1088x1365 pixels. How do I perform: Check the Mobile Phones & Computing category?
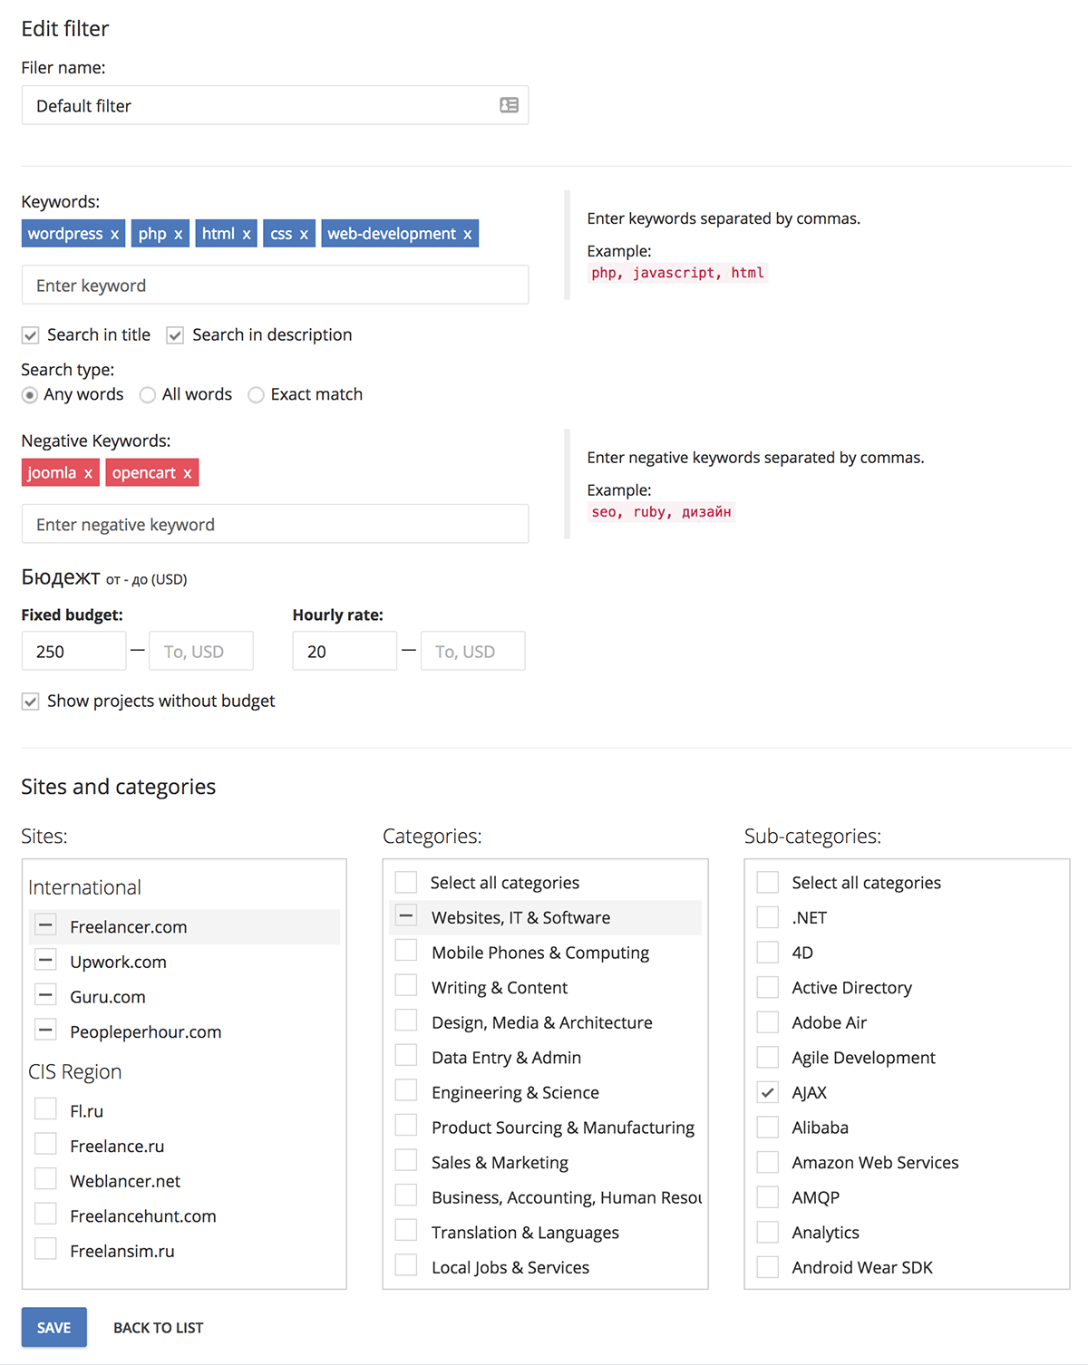click(406, 952)
